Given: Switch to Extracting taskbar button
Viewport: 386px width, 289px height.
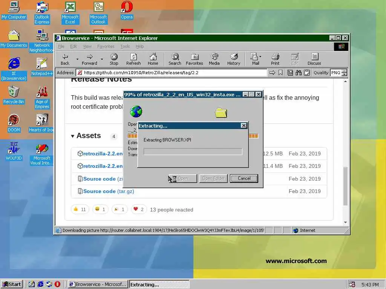Looking at the screenshot, I should [x=159, y=284].
